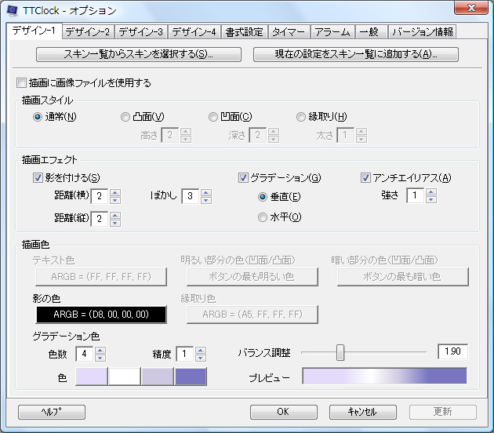Open the 影の色 ARGB color button
494x433 pixels.
click(101, 315)
